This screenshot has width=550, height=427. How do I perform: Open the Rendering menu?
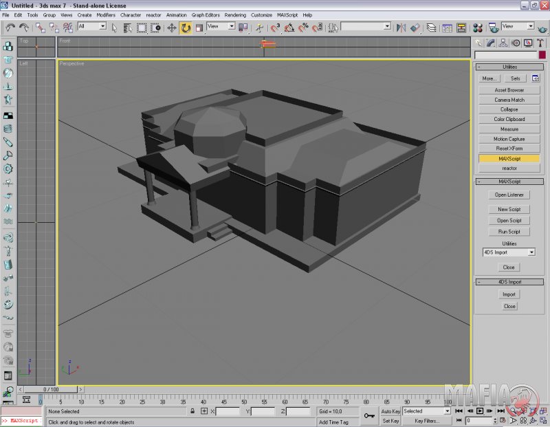(235, 14)
